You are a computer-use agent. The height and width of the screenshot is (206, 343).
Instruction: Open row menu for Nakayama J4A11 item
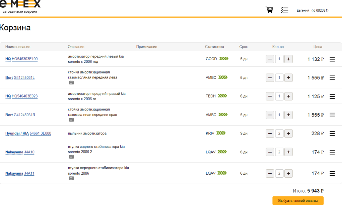332,174
